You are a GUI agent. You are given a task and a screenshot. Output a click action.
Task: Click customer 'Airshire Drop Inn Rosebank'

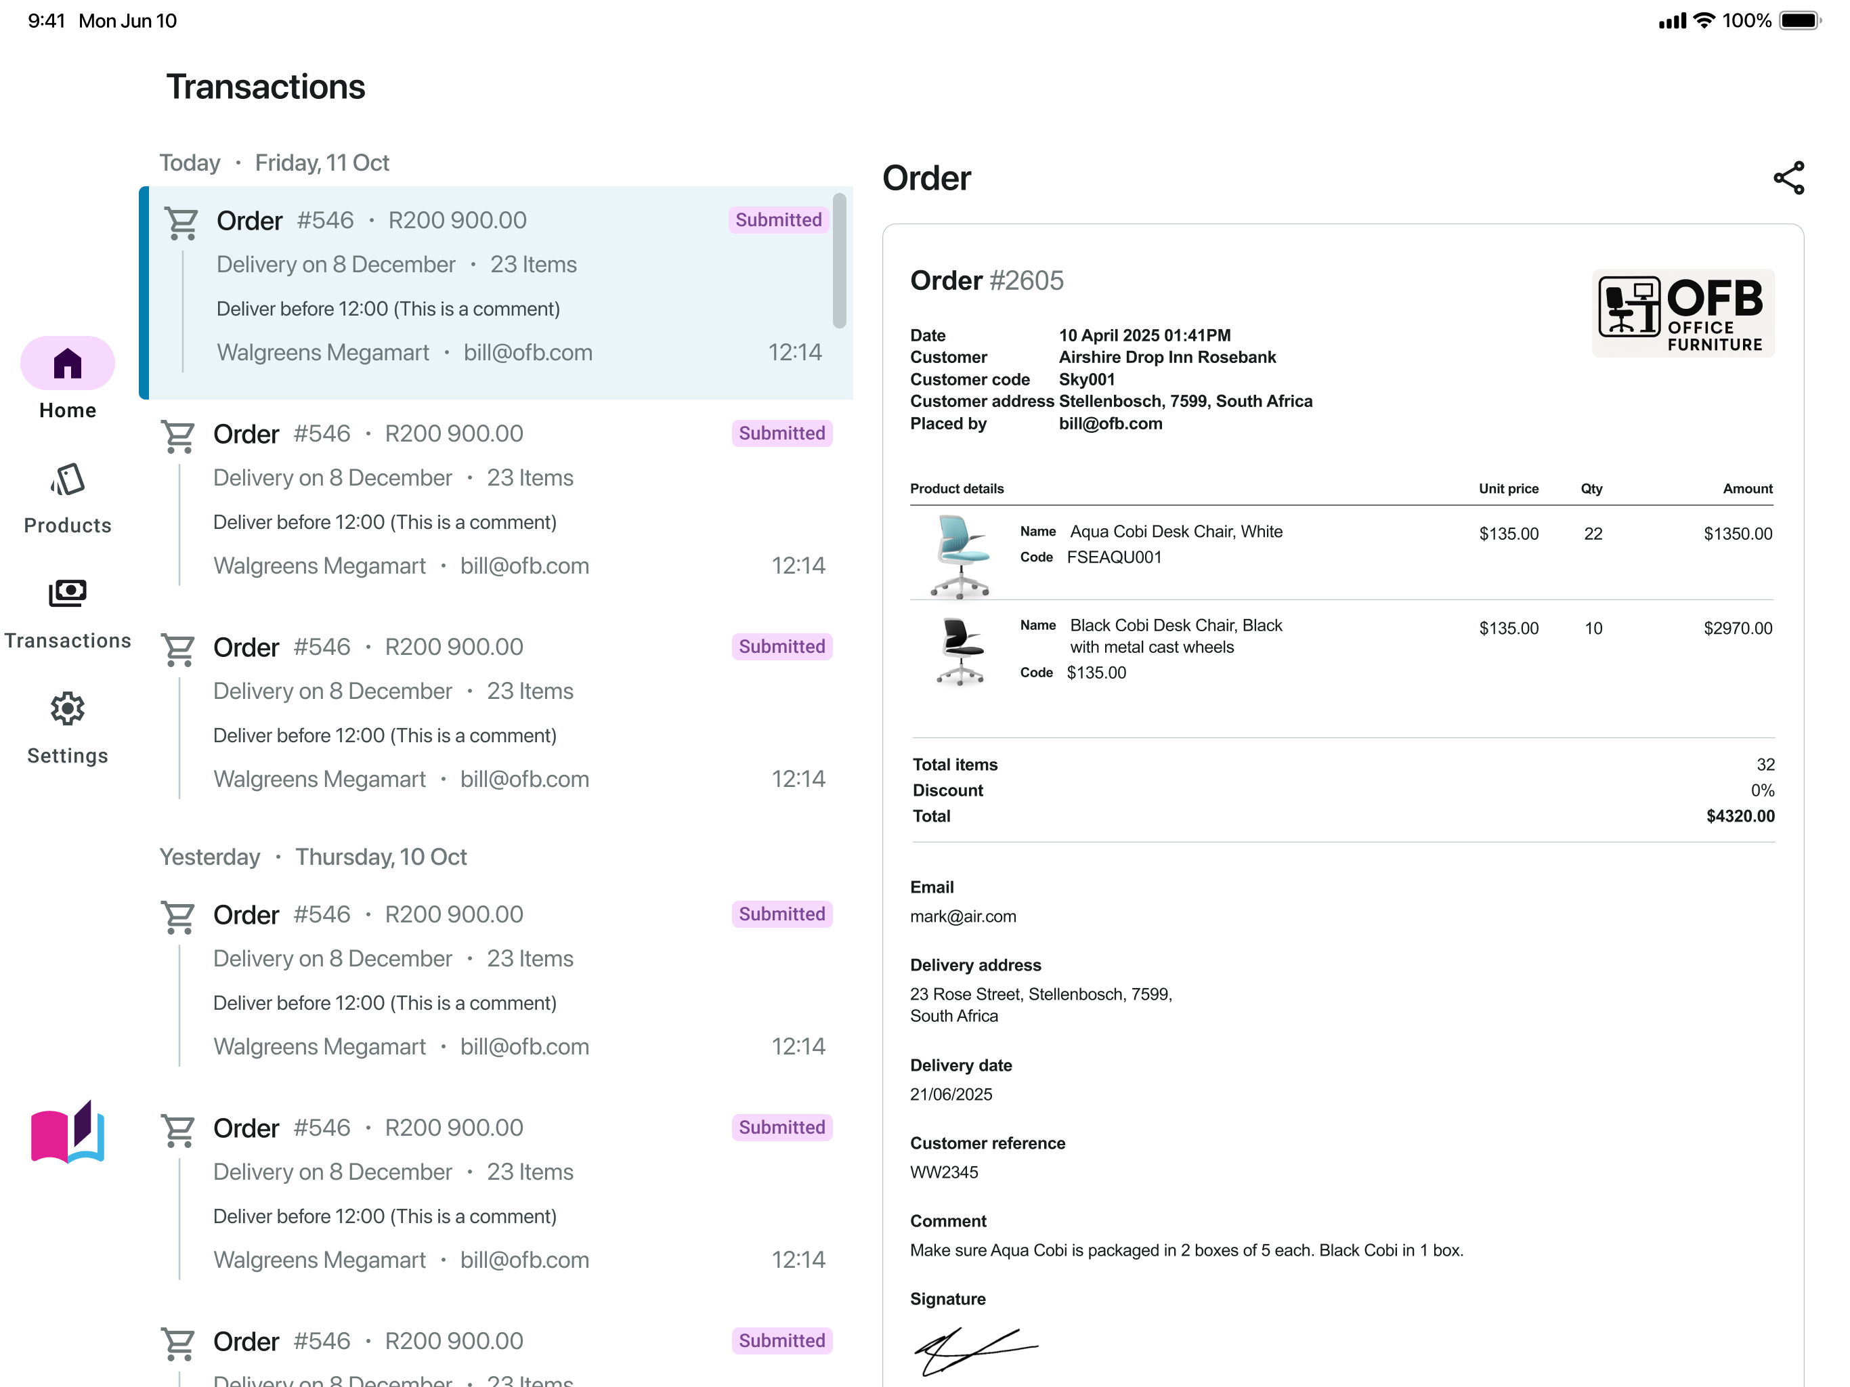[1167, 357]
